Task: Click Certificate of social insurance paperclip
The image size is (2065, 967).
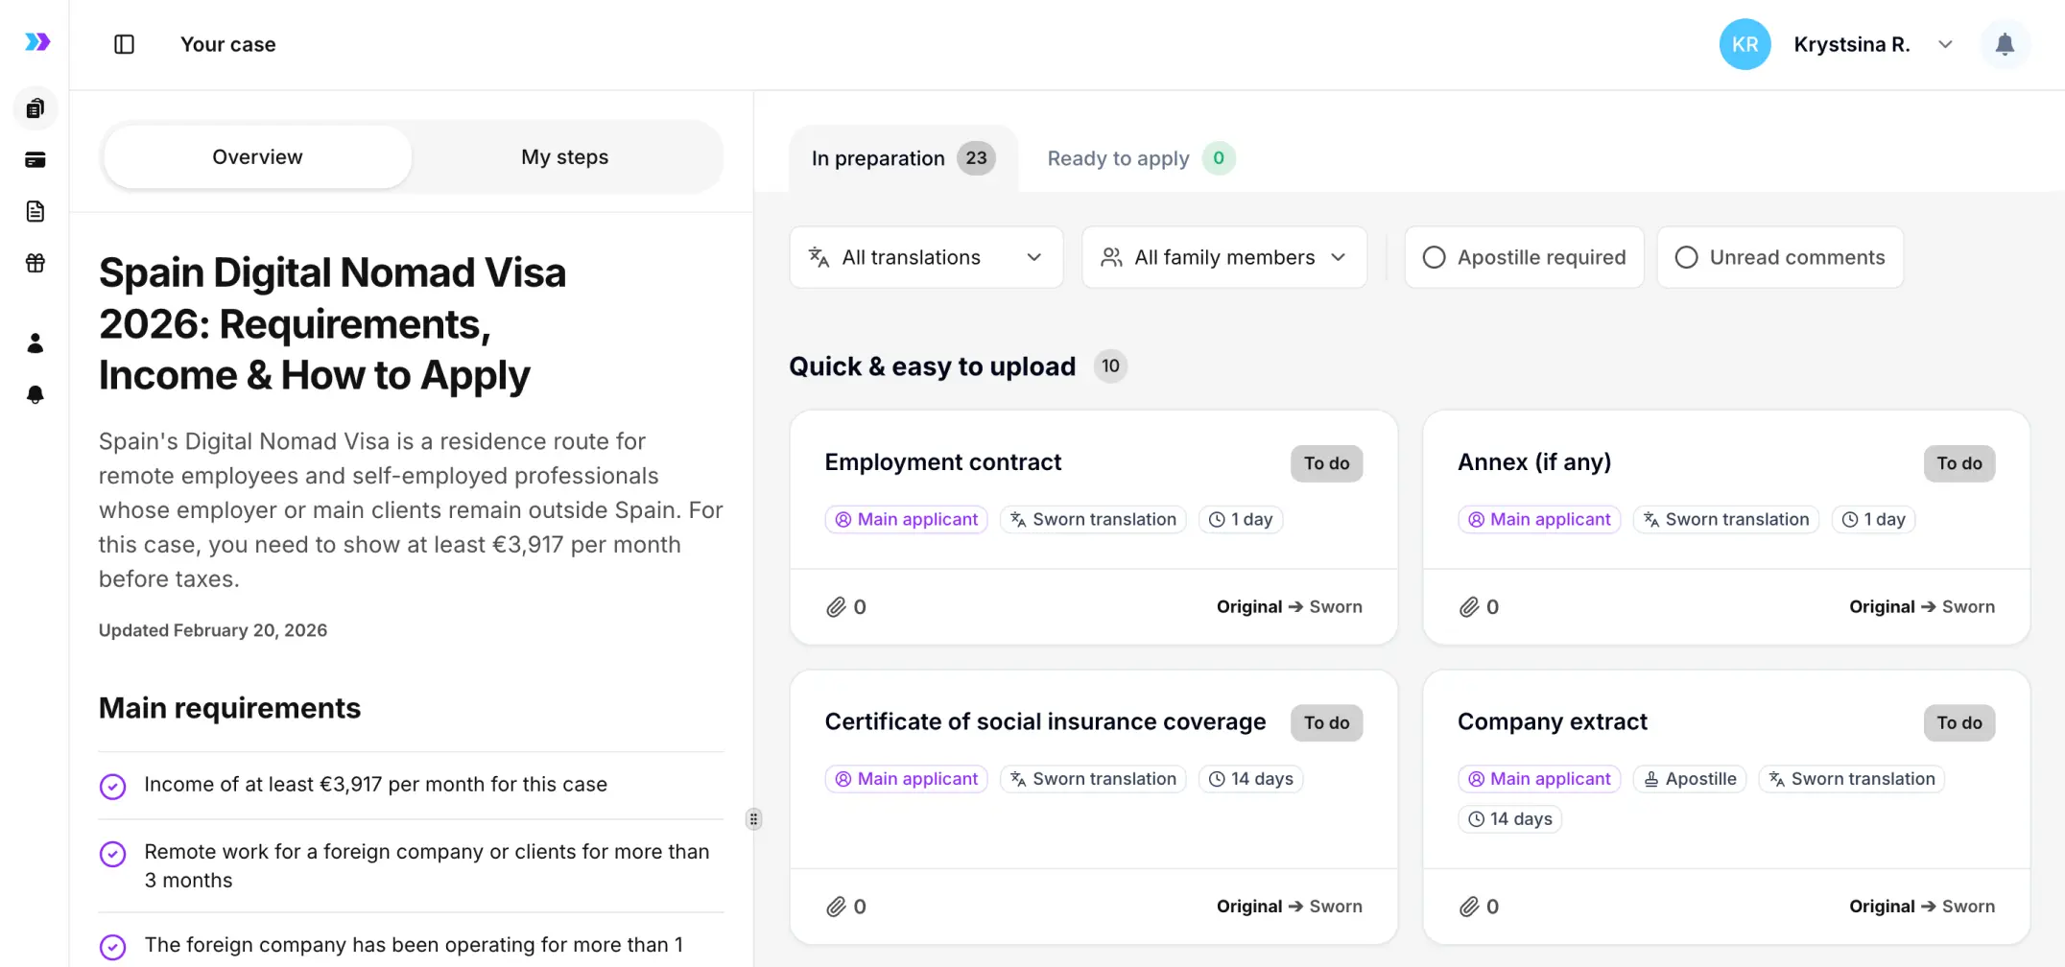Action: pos(836,907)
